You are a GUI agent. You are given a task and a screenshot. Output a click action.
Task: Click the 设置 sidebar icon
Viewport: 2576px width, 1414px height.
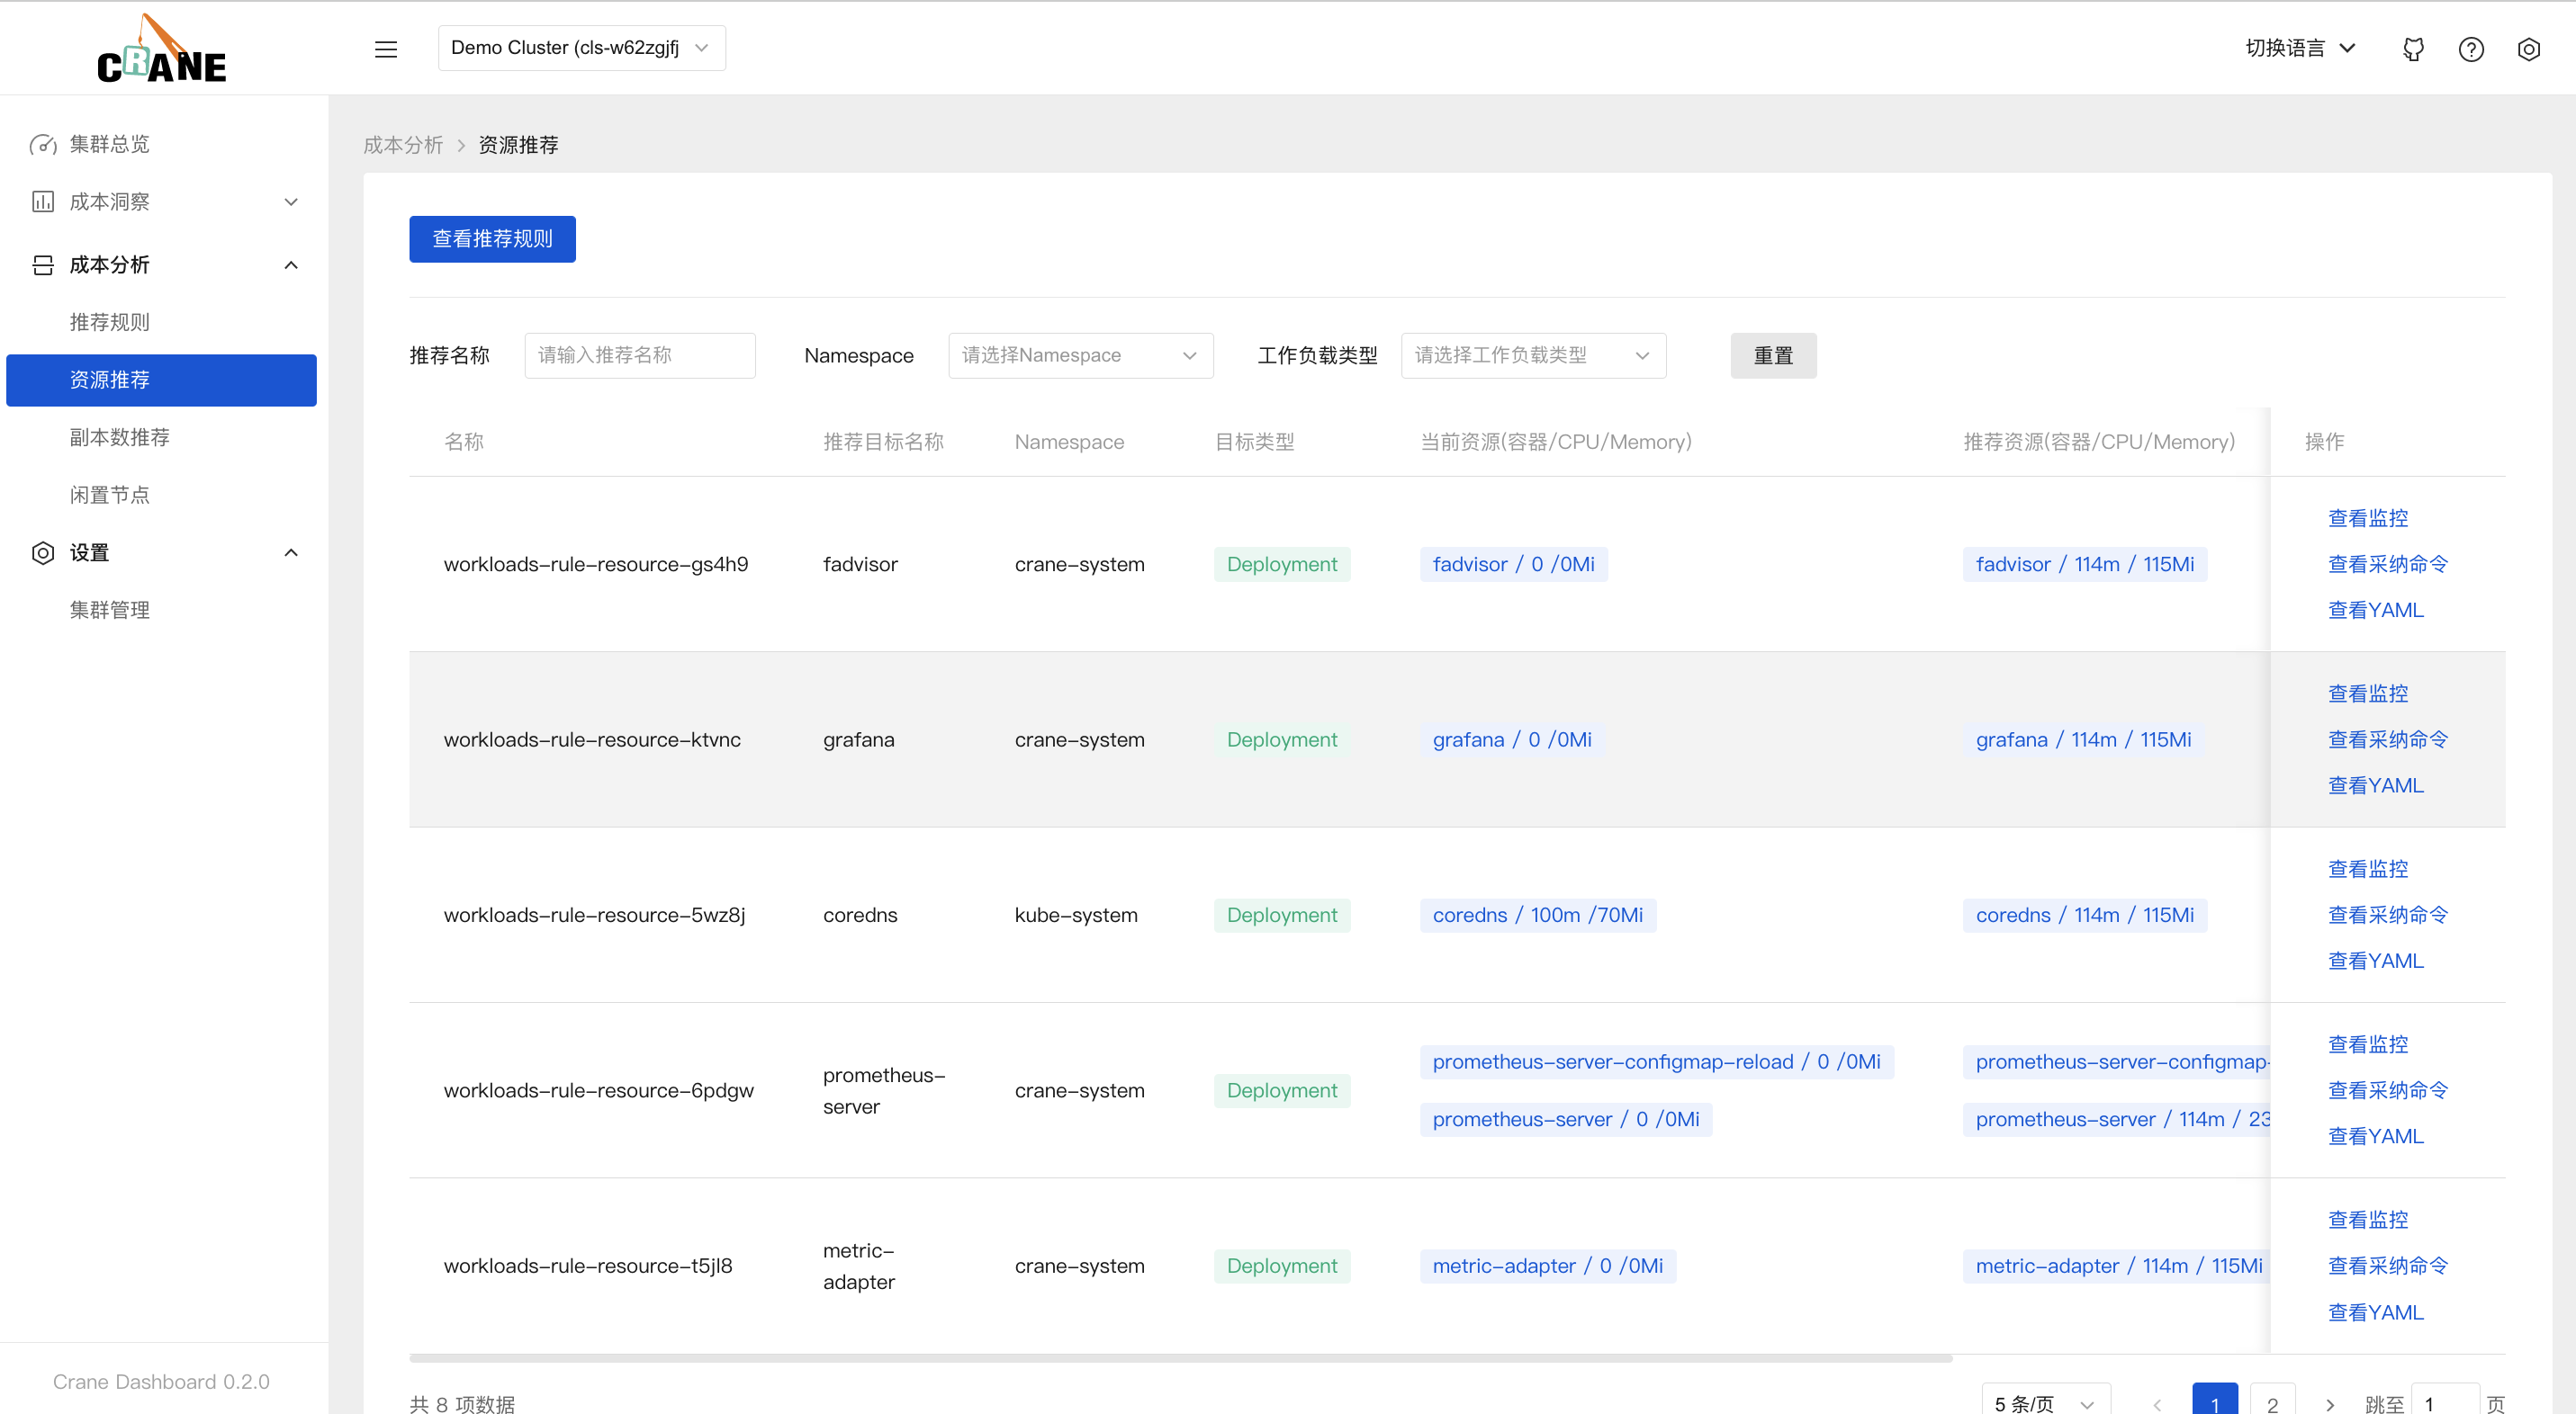[x=41, y=552]
